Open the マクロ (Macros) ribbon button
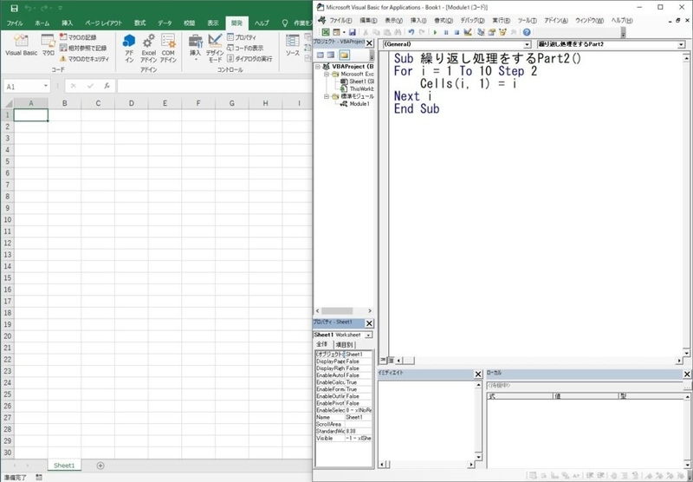The width and height of the screenshot is (693, 482). click(x=48, y=45)
